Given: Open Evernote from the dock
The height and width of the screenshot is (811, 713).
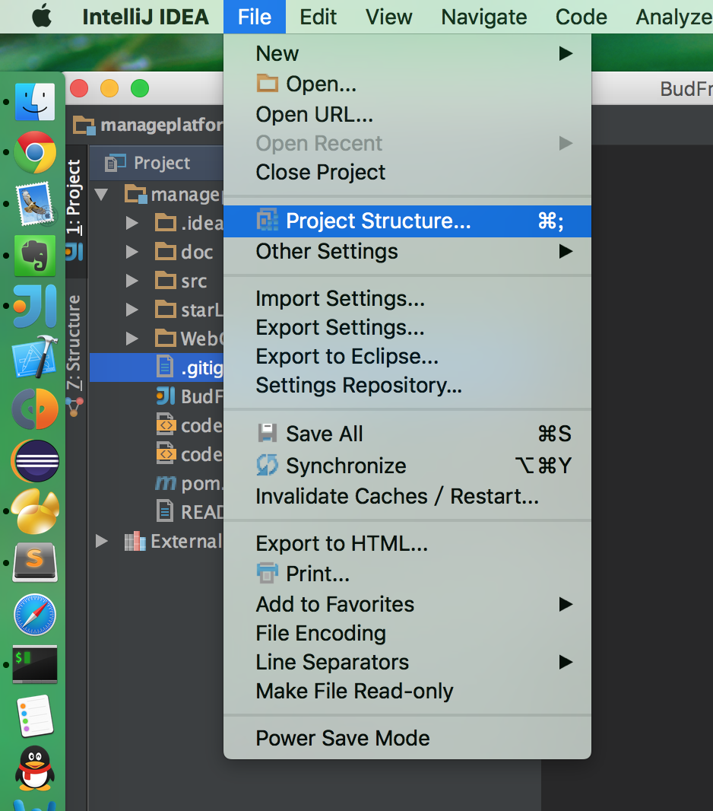Looking at the screenshot, I should click(35, 255).
